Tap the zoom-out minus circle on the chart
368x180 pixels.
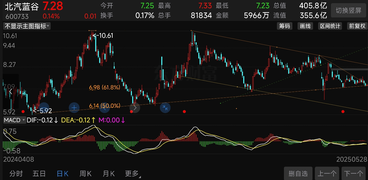(44, 108)
